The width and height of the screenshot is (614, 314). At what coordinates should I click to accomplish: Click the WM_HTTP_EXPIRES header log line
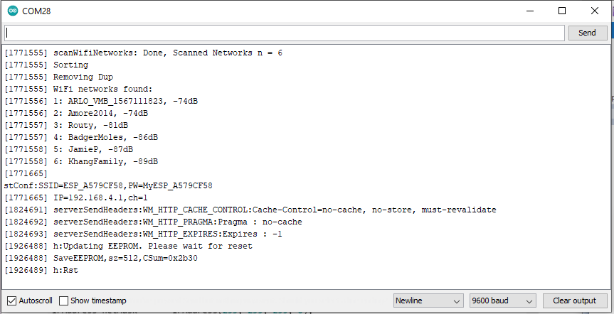point(143,234)
